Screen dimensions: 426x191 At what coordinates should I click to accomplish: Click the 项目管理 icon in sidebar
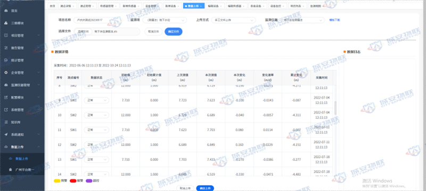pos(6,36)
